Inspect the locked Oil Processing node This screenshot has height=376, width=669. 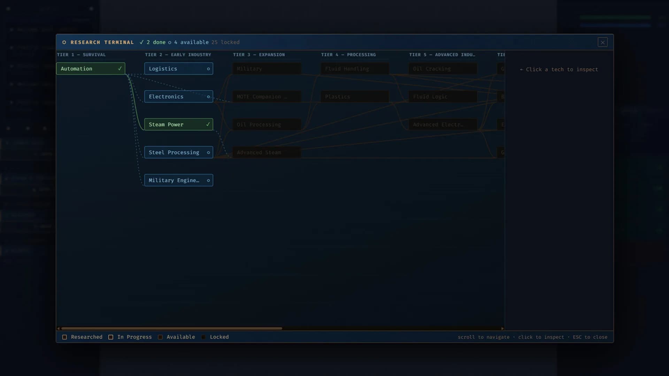(x=267, y=124)
